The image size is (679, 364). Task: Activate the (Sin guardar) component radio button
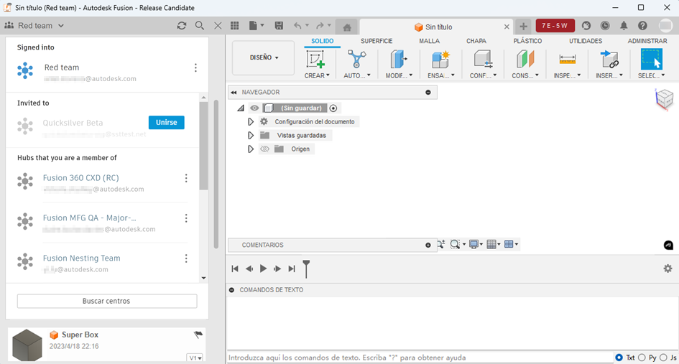click(x=333, y=108)
